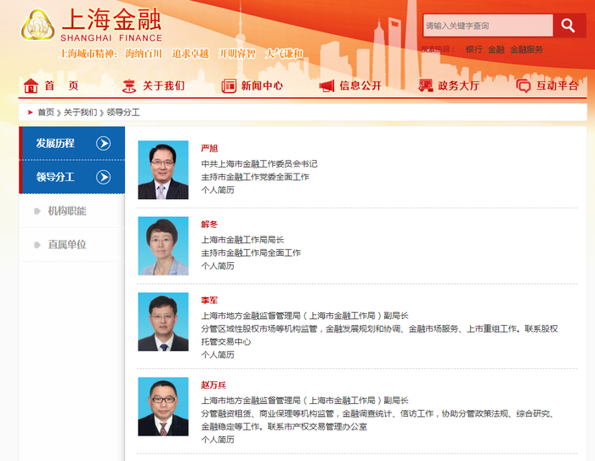
Task: Expand 发展历程 using its arrow circle
Action: click(x=104, y=143)
